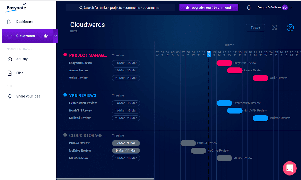Open the Files app
This screenshot has width=301, height=180.
coord(20,73)
